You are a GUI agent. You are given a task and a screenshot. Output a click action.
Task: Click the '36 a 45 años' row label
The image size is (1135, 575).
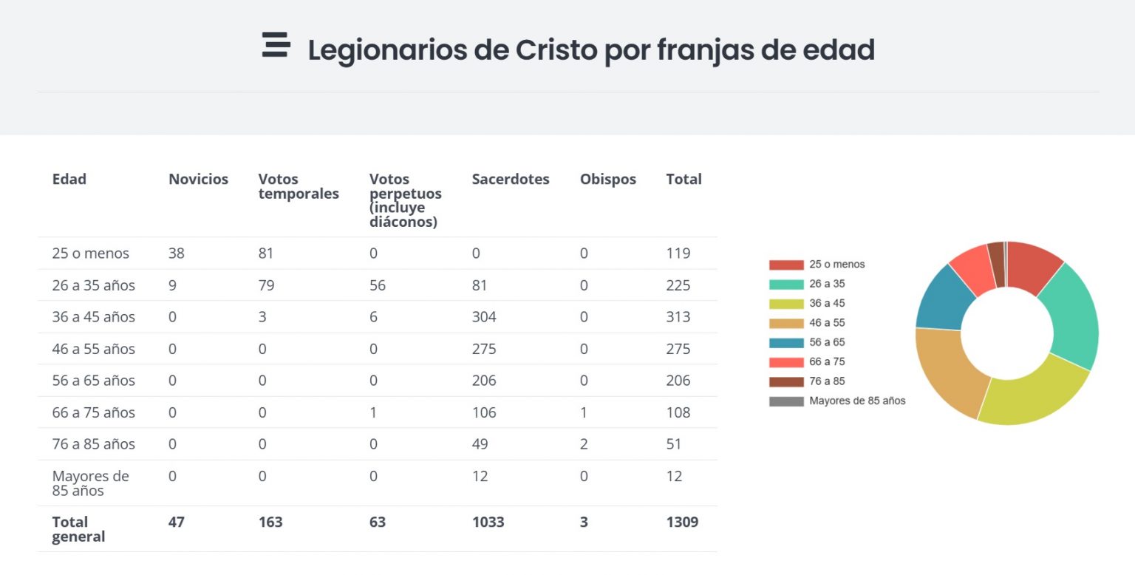coord(94,317)
